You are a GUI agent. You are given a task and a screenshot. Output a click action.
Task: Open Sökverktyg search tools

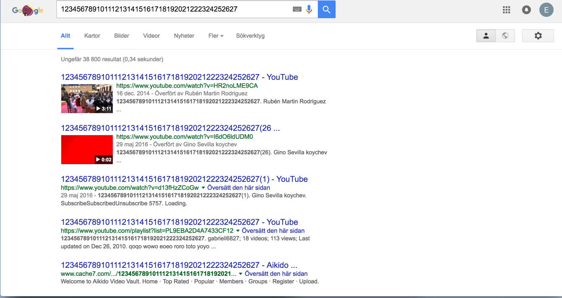(250, 36)
